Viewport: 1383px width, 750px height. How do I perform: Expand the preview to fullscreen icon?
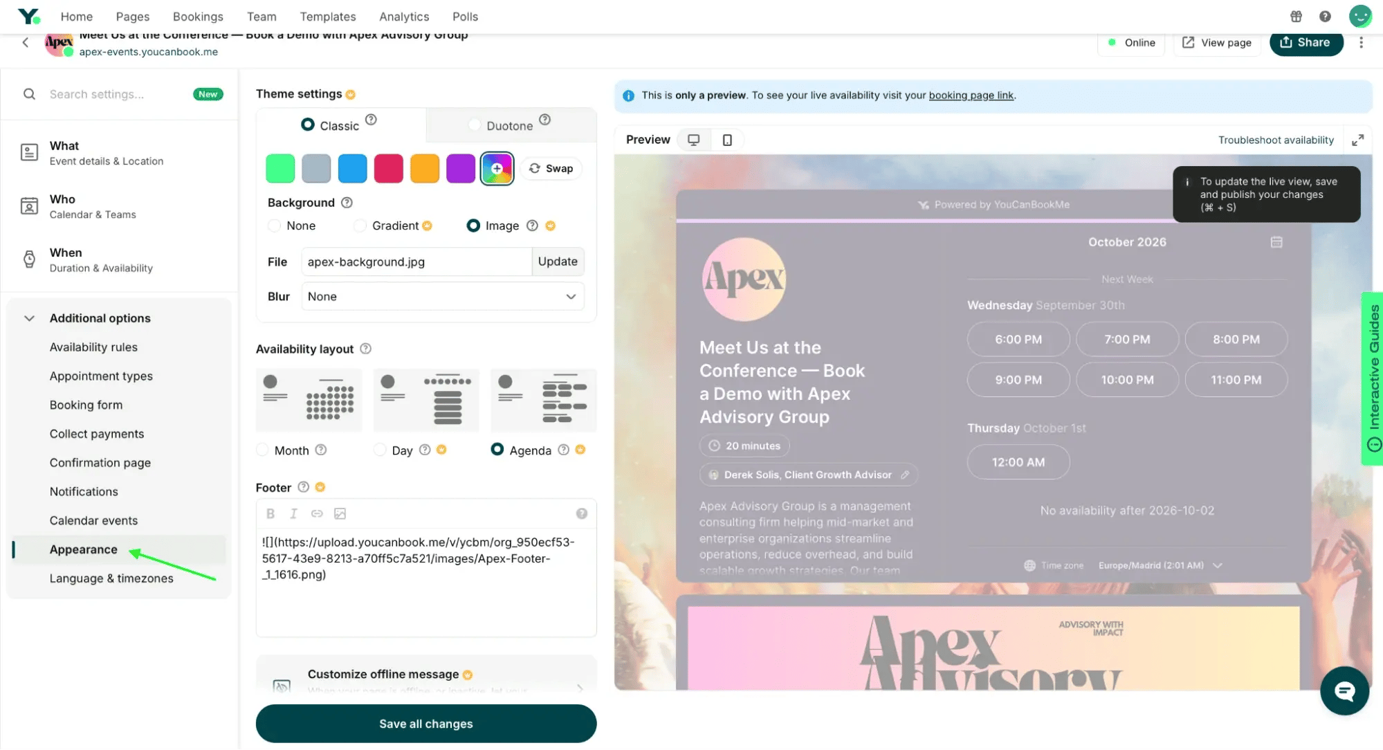pos(1358,140)
